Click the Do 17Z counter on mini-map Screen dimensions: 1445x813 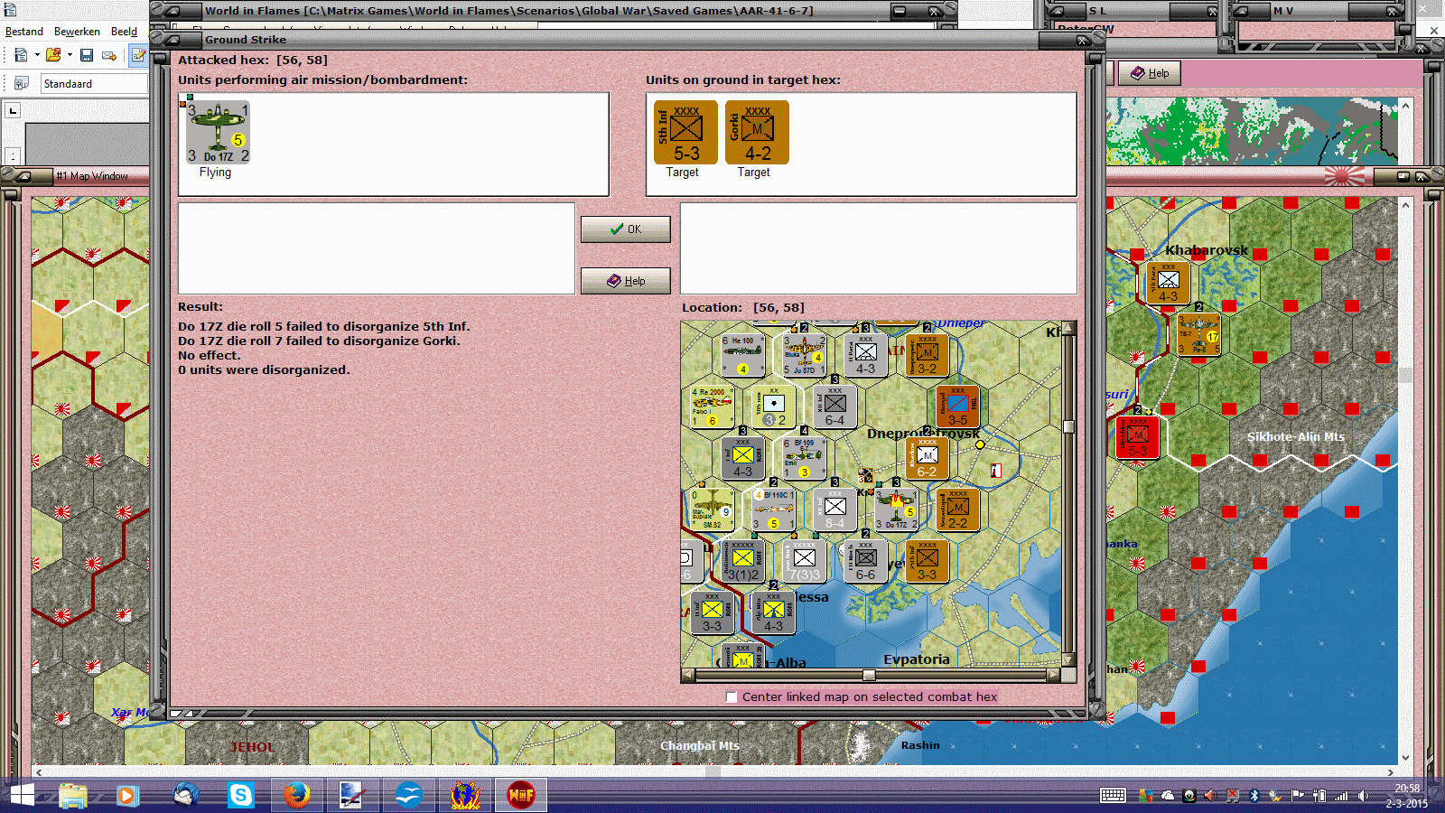[x=896, y=509]
